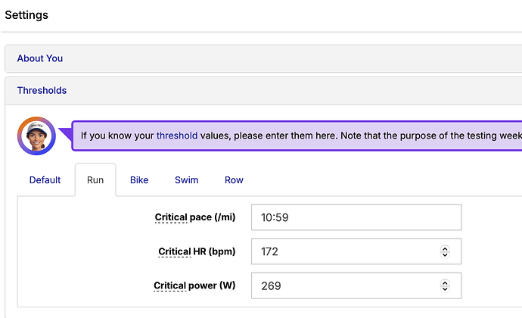
Task: Click the coach avatar icon
Action: pyautogui.click(x=36, y=136)
